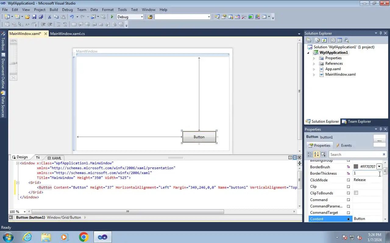The height and width of the screenshot is (243, 390).
Task: Collapse the XAML pane icon
Action: [x=299, y=157]
